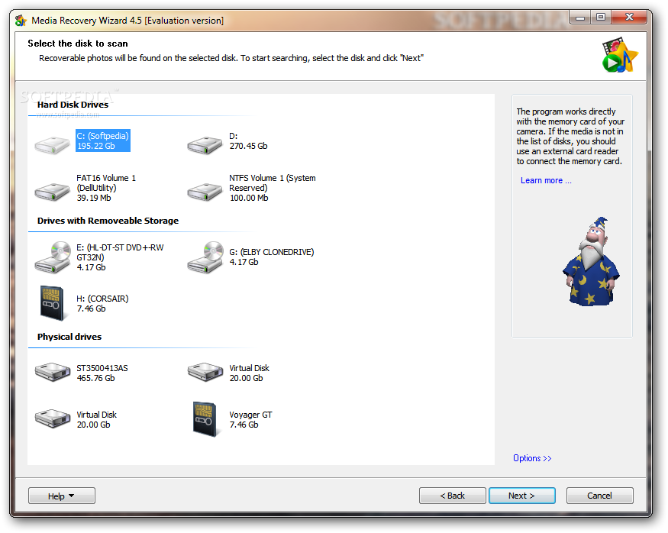This screenshot has width=668, height=533.
Task: Click the '270.45 Gb' size text
Action: click(x=248, y=146)
